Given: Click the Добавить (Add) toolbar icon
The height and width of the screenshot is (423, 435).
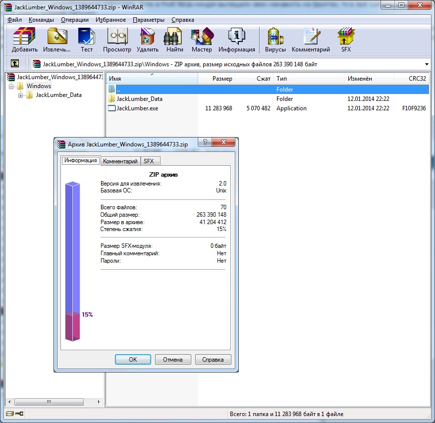Looking at the screenshot, I should pos(24,40).
